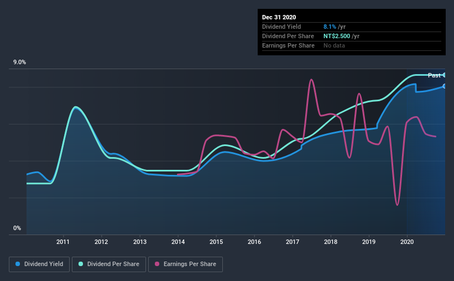This screenshot has width=454, height=281.
Task: Click the Dec 31 2020 tooltip heading
Action: pyautogui.click(x=279, y=17)
